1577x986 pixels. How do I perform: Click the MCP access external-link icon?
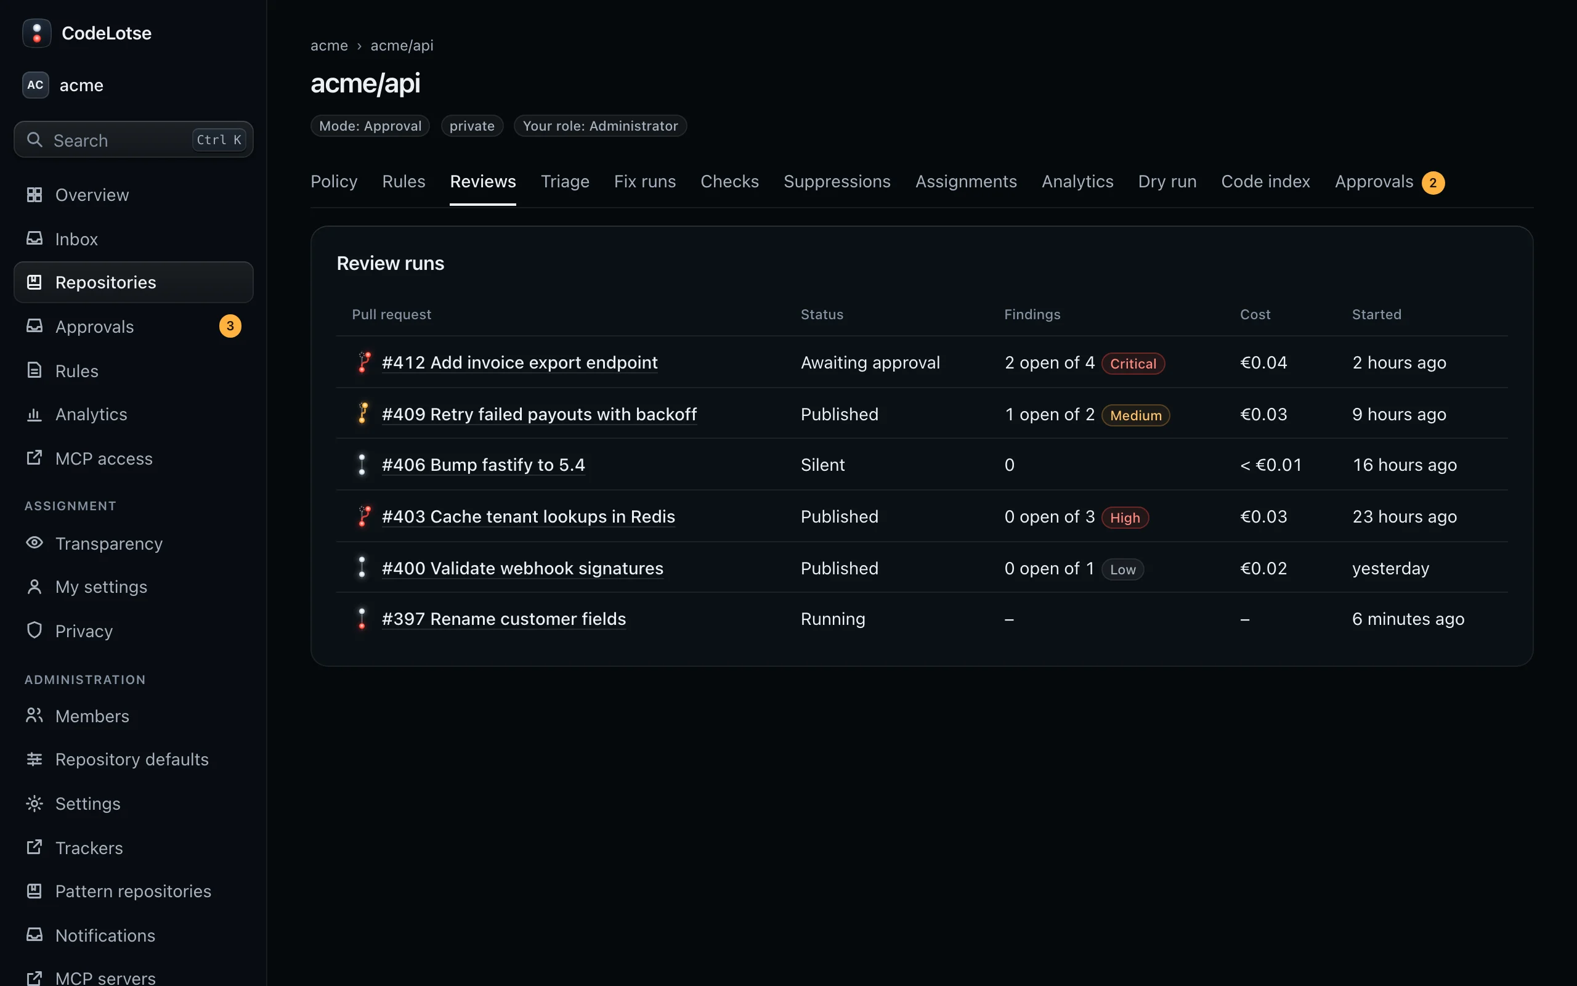(x=34, y=458)
